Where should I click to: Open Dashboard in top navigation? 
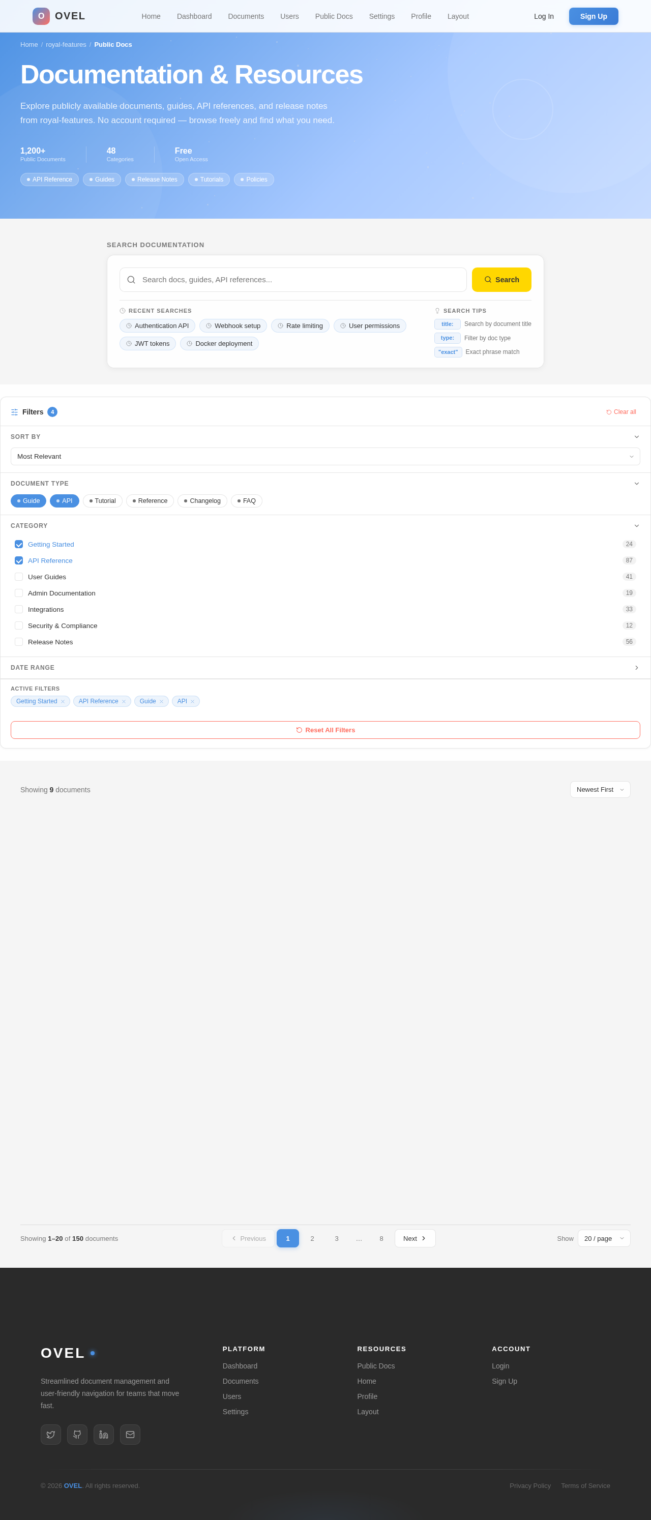point(194,16)
